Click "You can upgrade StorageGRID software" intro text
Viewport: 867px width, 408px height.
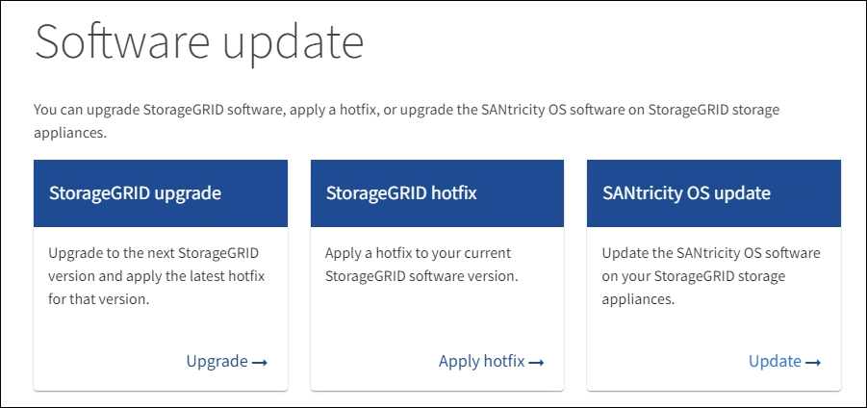[159, 110]
